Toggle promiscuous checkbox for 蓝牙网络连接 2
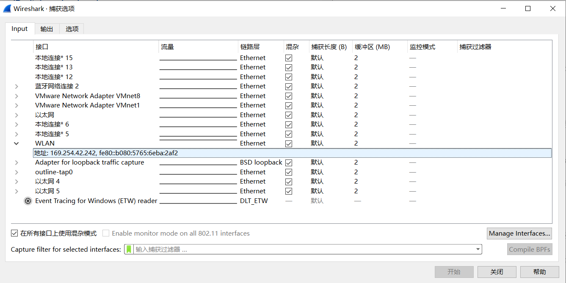Screen dimensions: 566x283 click(289, 86)
